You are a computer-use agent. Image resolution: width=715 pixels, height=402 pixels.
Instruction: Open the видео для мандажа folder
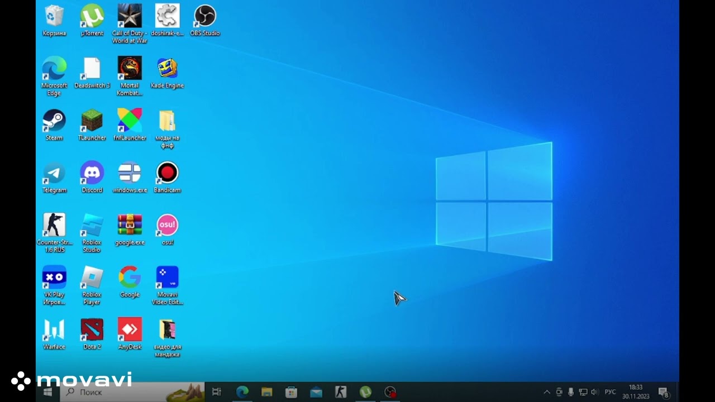167,338
